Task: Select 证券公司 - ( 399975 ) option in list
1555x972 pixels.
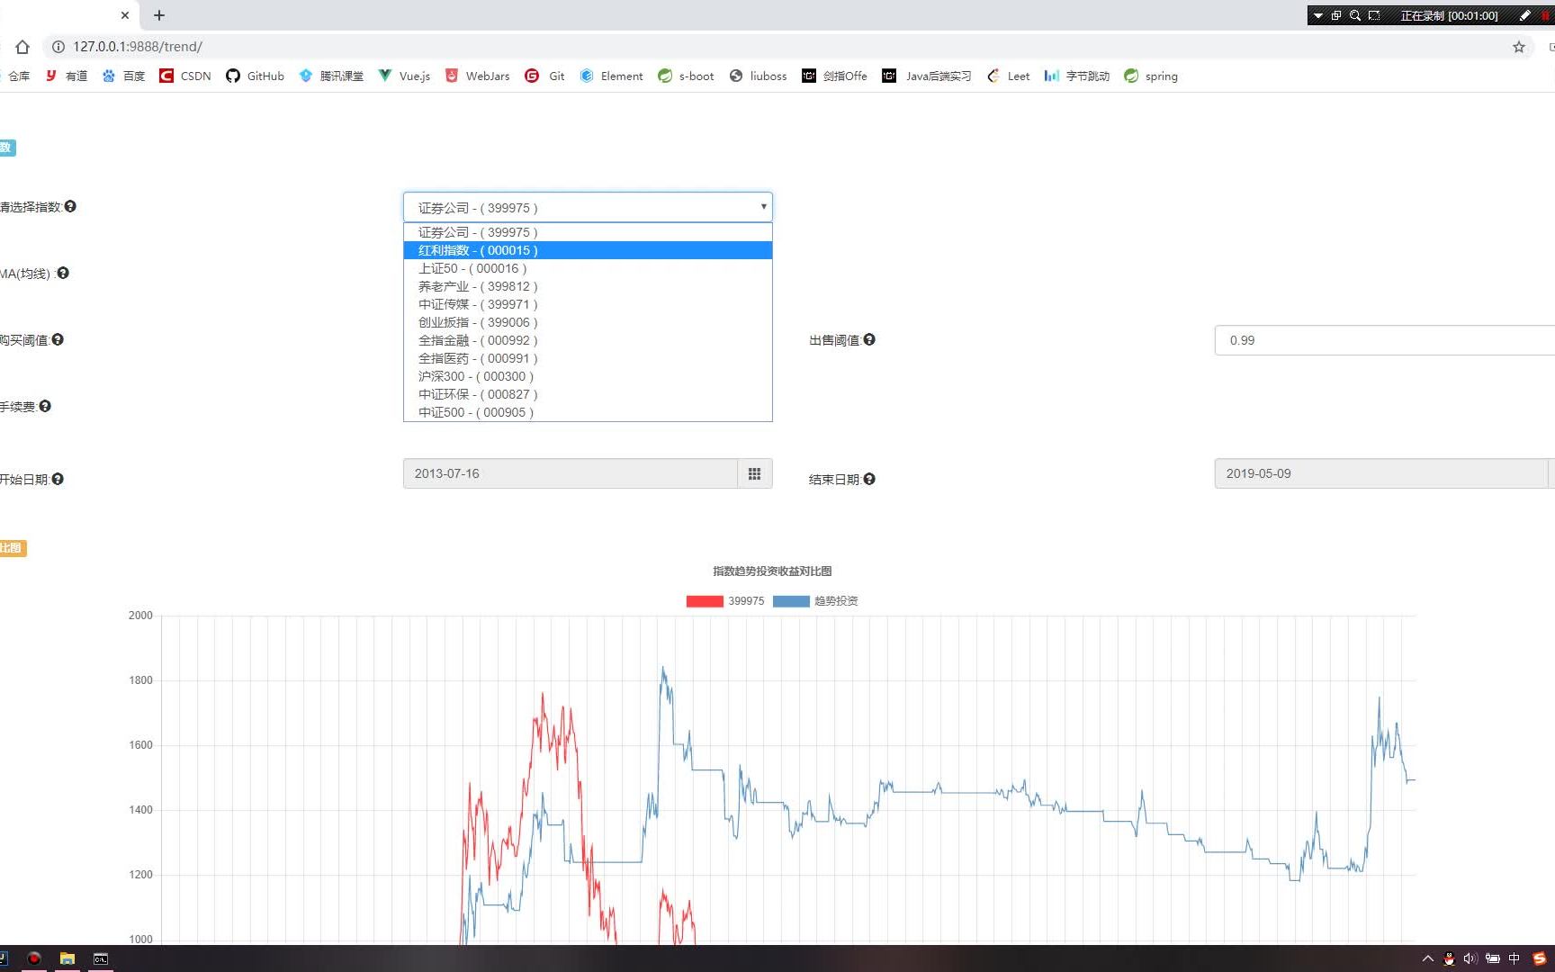Action: click(x=588, y=232)
